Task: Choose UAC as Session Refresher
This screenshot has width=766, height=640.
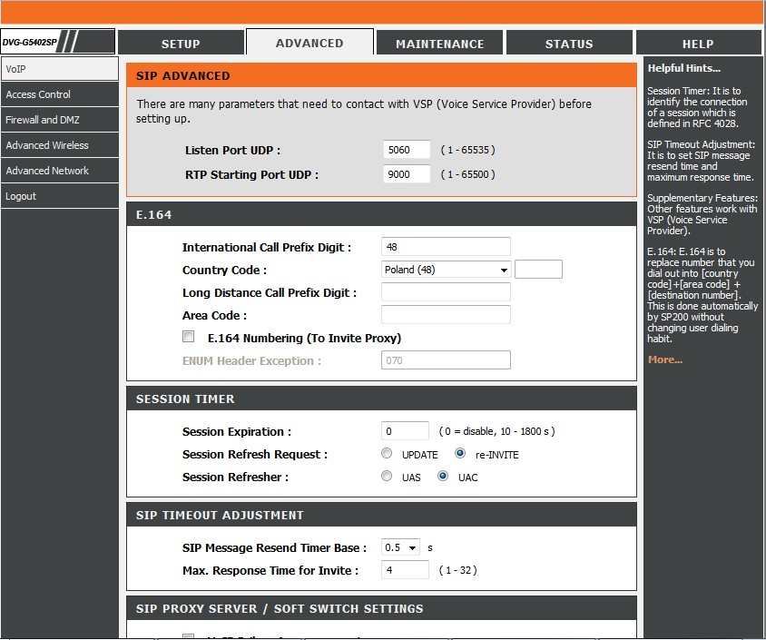Action: click(443, 476)
